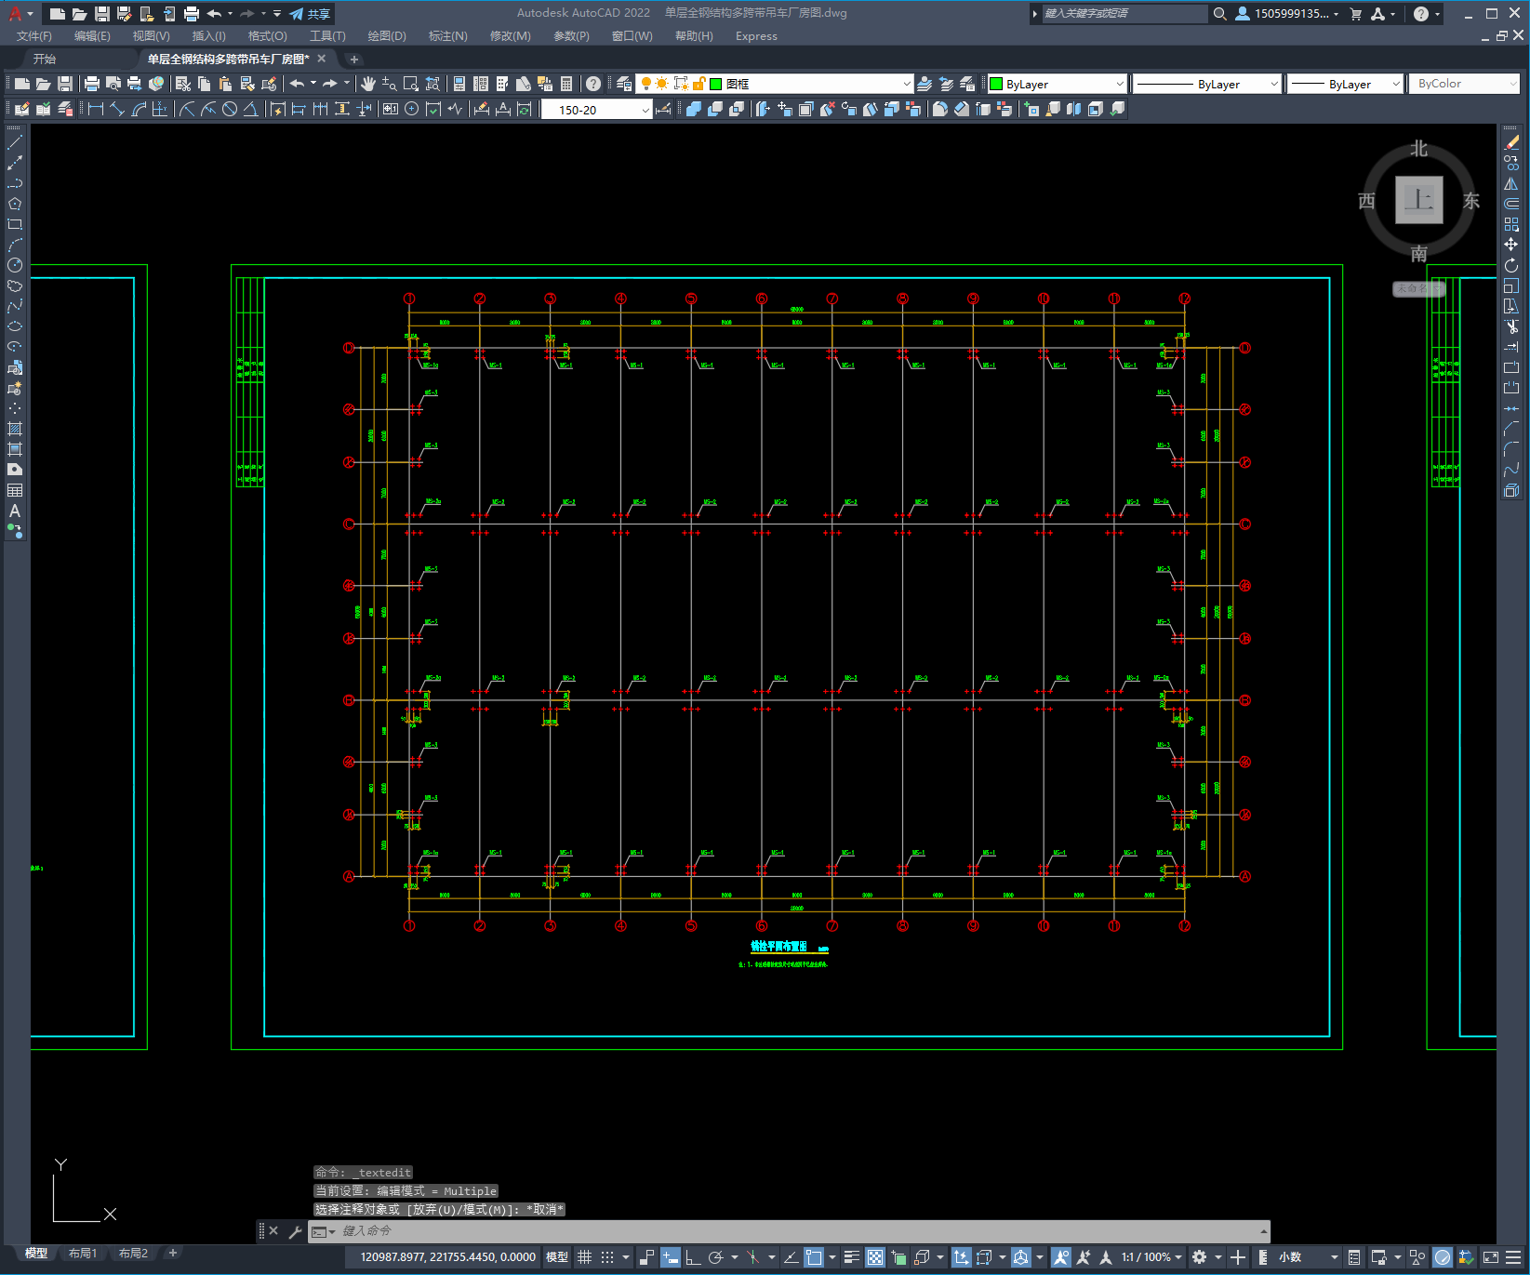The image size is (1530, 1275).
Task: Toggle layer lock icon in layer list
Action: (698, 84)
